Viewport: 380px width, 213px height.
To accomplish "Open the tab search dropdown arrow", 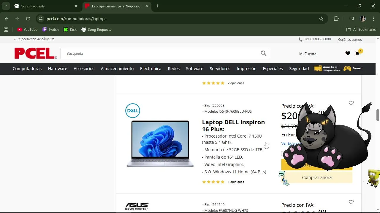I will point(6,6).
